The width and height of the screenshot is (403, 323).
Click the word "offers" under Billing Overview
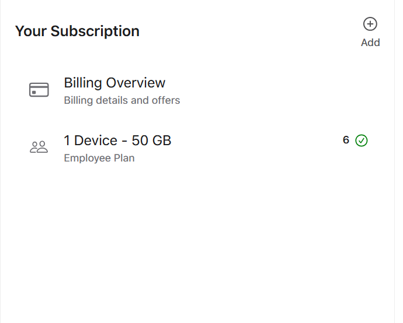(166, 100)
